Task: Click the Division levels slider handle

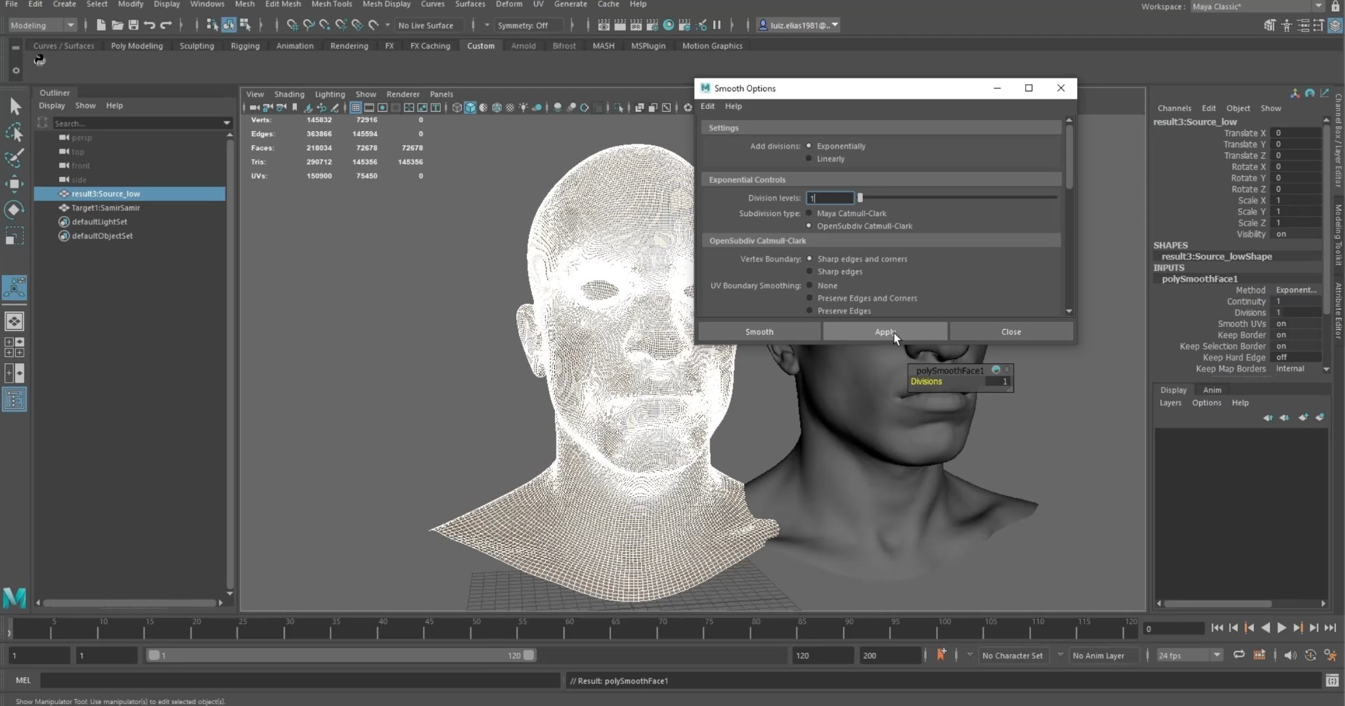Action: tap(860, 198)
